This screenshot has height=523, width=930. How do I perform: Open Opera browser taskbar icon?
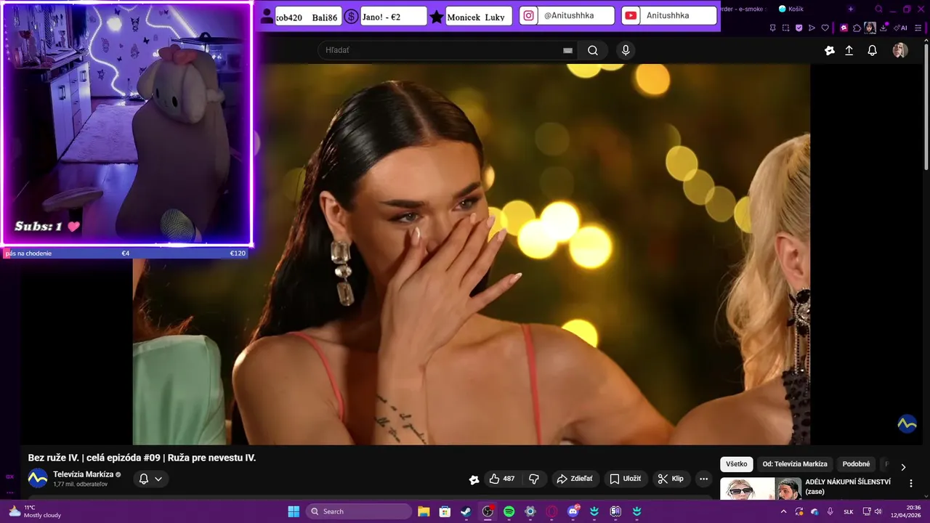click(x=551, y=511)
